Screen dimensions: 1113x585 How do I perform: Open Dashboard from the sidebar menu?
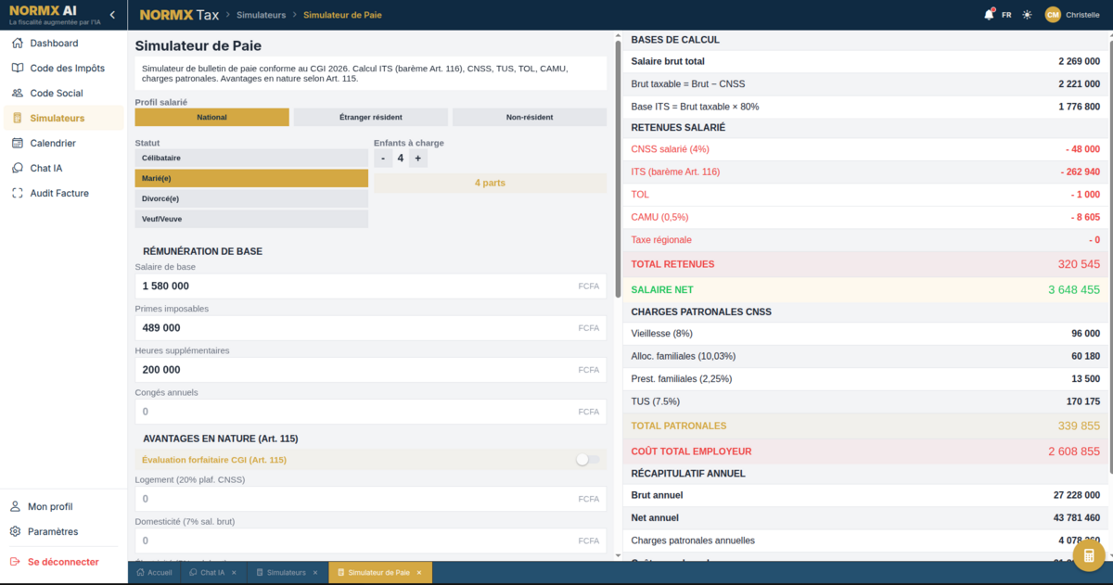(63, 44)
